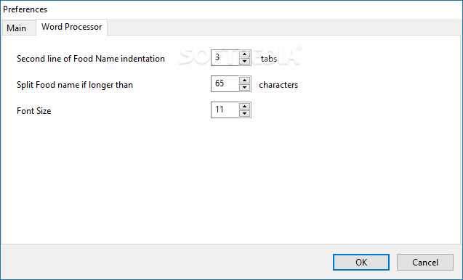Increase the Font Size value
This screenshot has height=280, width=463.
(x=244, y=106)
